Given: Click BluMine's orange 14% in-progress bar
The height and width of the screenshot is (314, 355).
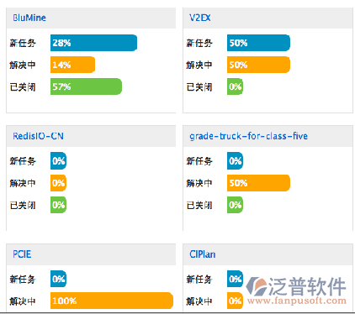Looking at the screenshot, I should point(72,65).
